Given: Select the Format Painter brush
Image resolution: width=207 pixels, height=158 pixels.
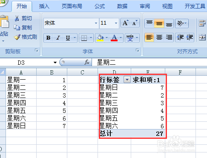Looking at the screenshot, I should pos(17,37).
